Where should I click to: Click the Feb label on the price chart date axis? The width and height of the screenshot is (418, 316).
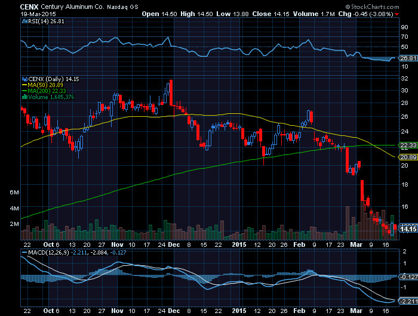tap(299, 244)
